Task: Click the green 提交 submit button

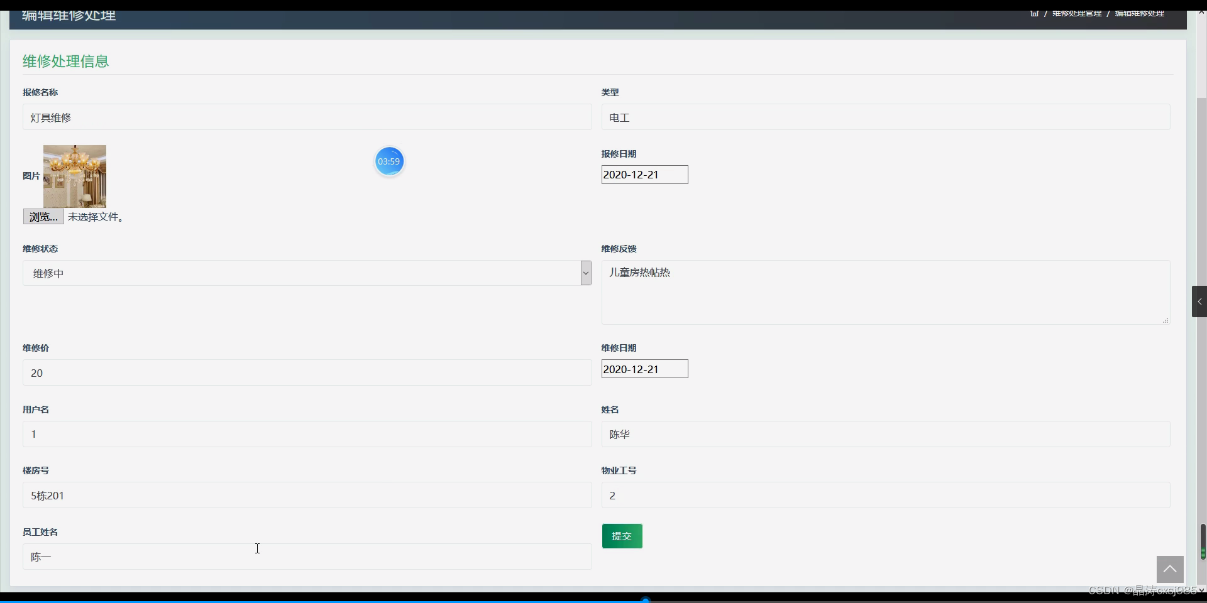Action: point(622,536)
